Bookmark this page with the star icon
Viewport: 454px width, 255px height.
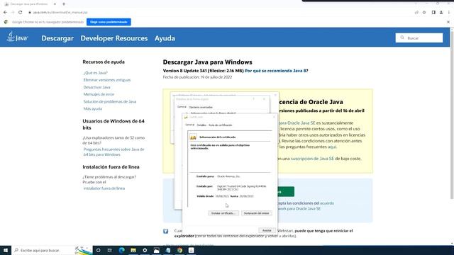(424, 13)
